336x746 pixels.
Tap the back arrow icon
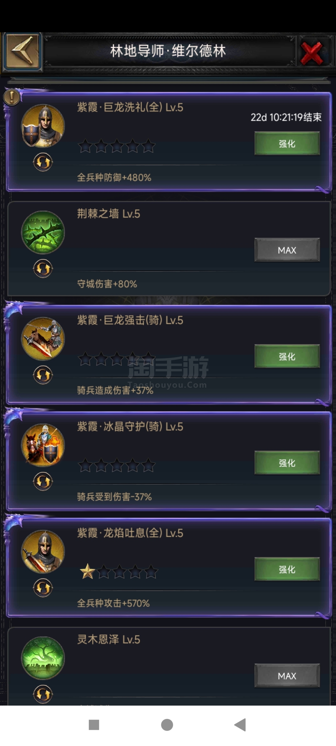(22, 51)
